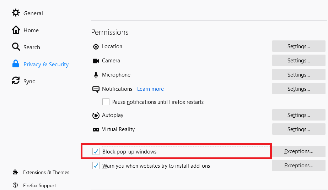Click the Search magnifier icon
The width and height of the screenshot is (328, 190).
coord(16,47)
